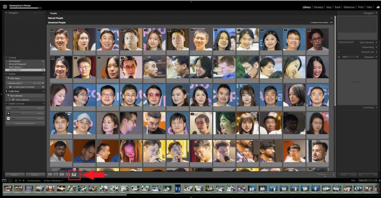Expand the Smart Collections set
The height and width of the screenshot is (198, 381).
pos(10,100)
